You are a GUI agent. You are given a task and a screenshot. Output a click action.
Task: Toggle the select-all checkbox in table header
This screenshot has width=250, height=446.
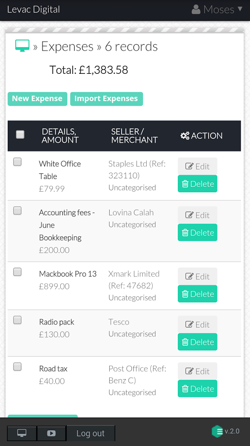point(20,134)
